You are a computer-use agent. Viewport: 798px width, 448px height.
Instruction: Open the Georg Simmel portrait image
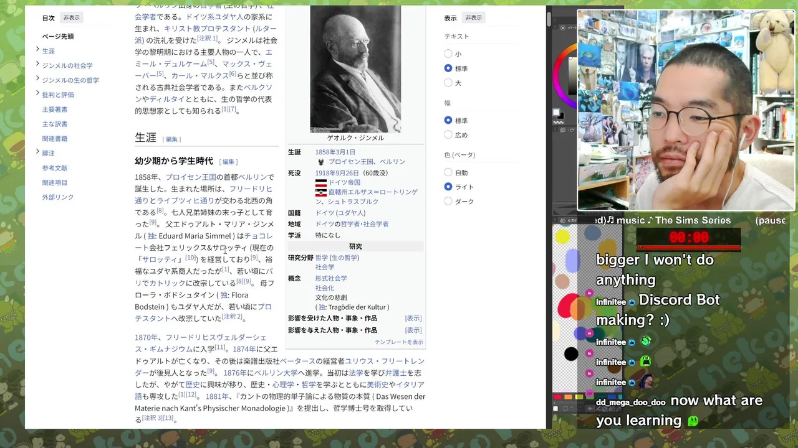tap(355, 68)
